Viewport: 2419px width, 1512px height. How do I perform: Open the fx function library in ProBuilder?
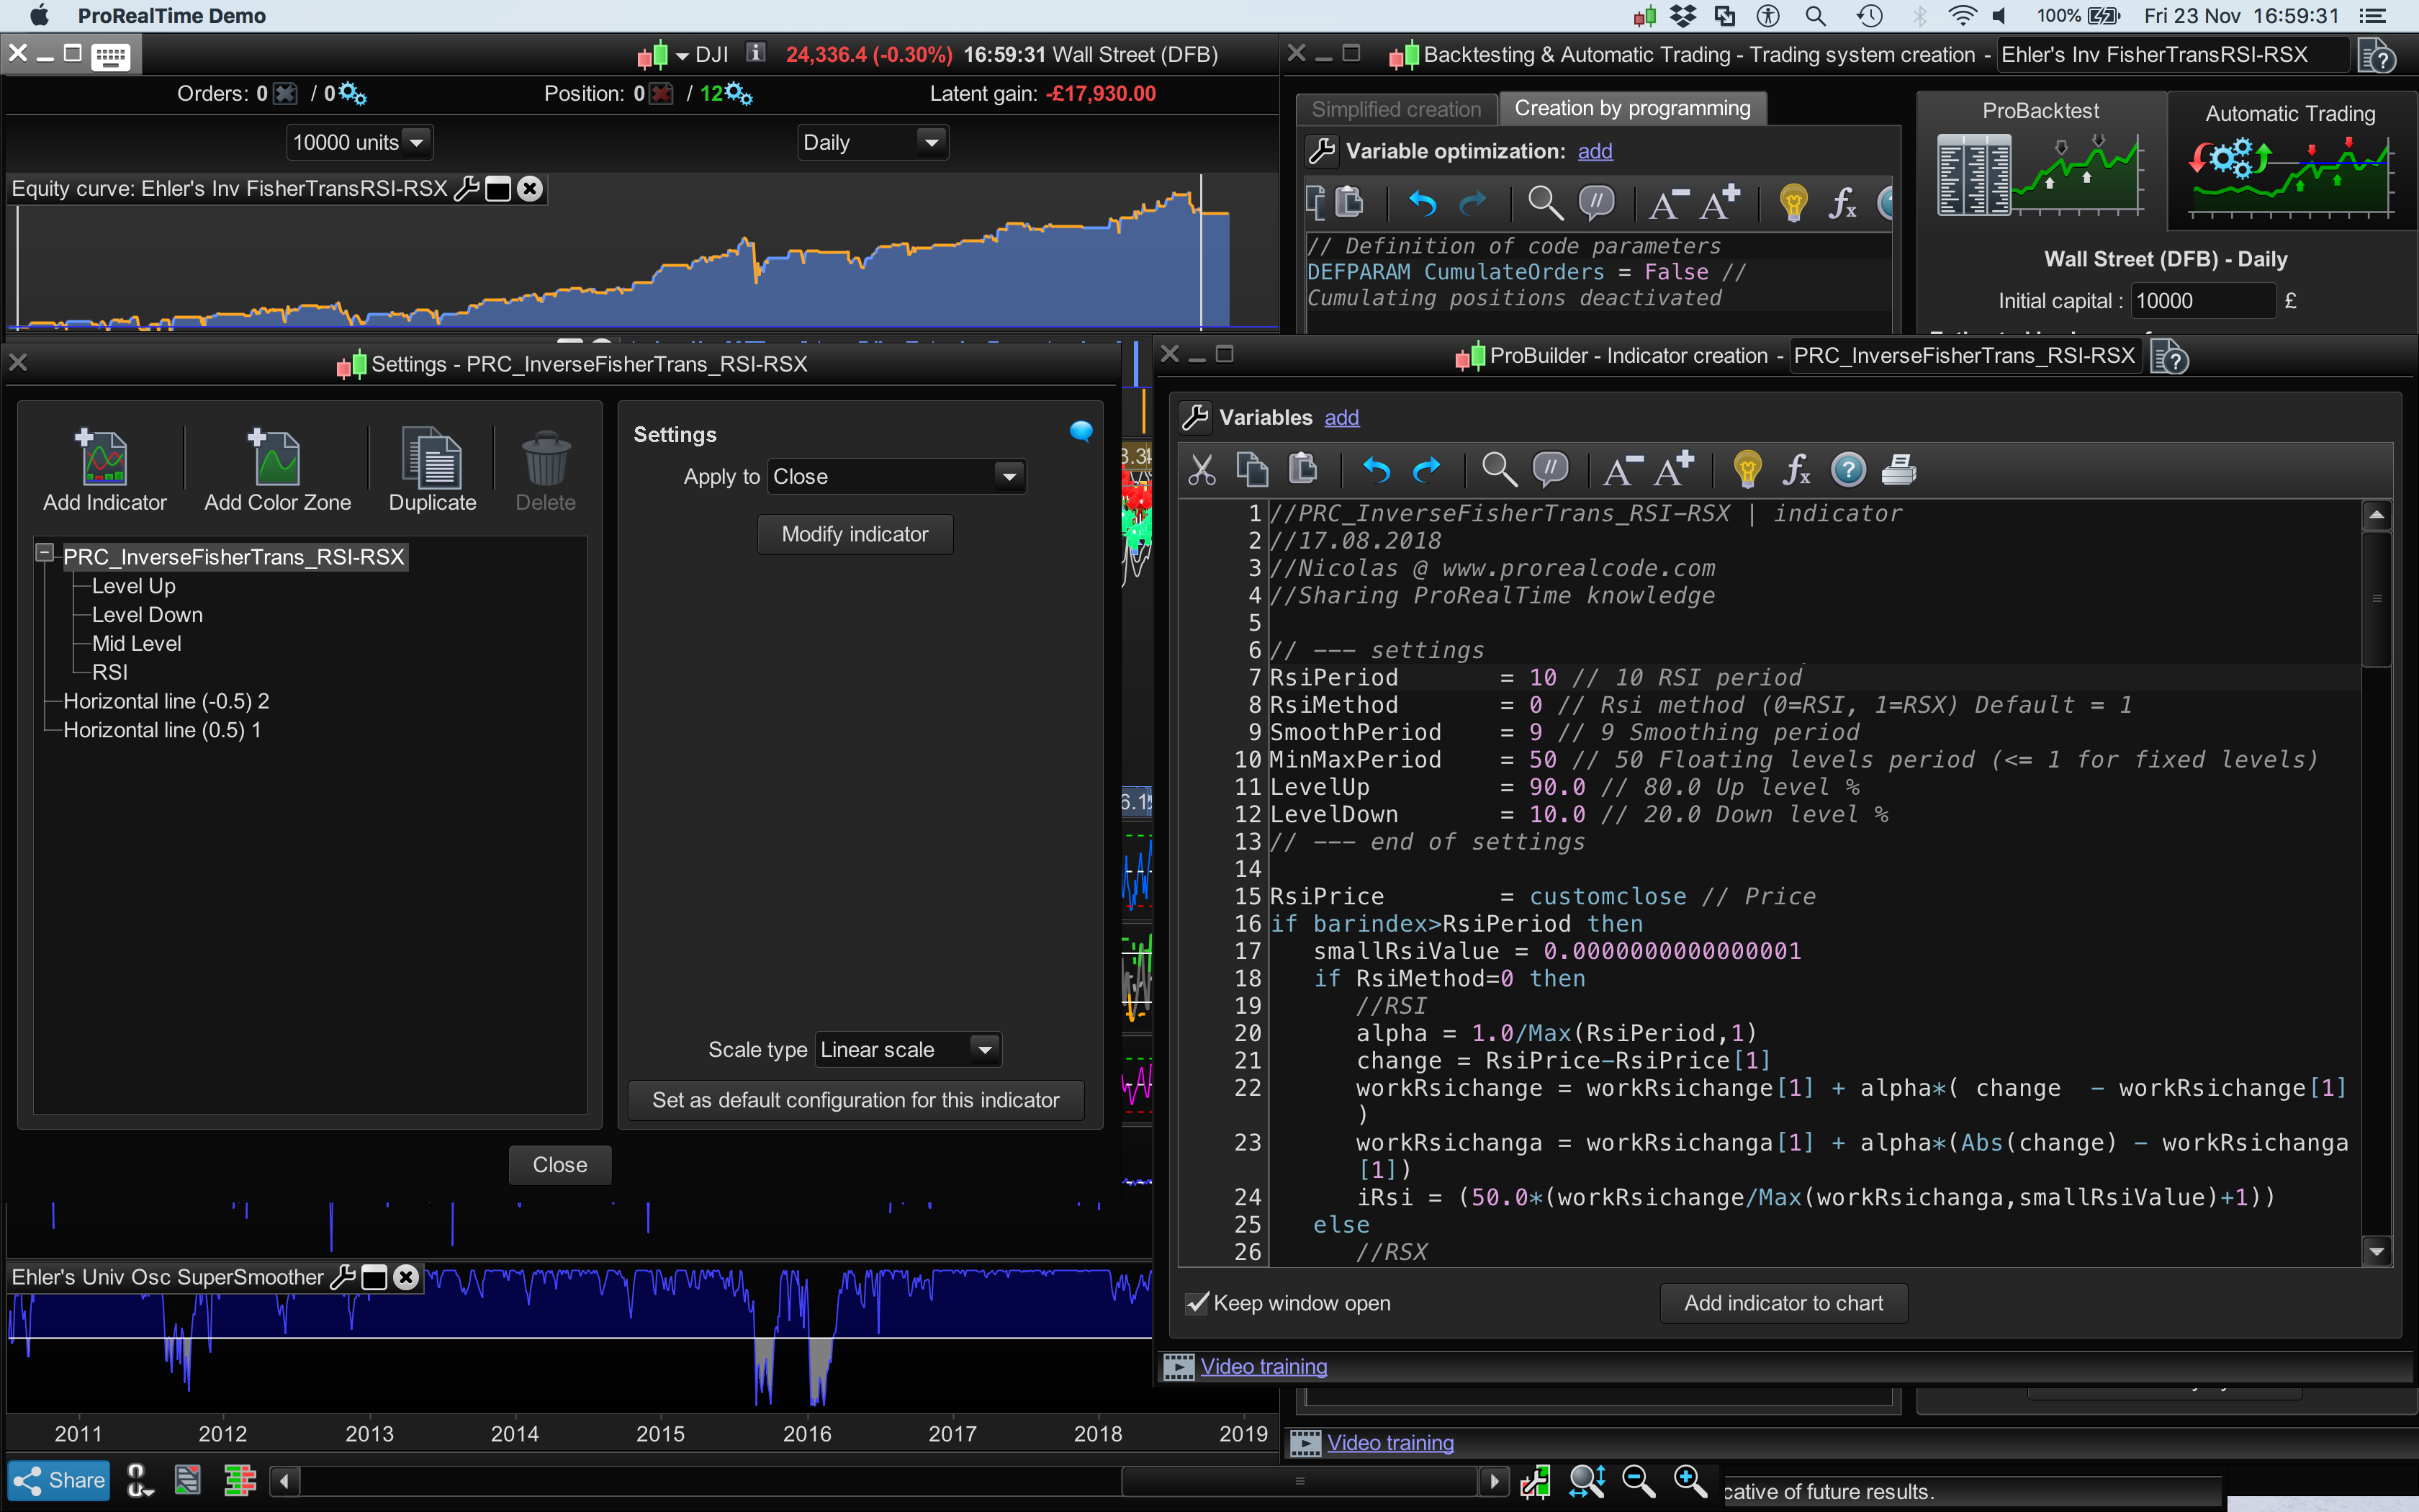[1796, 469]
